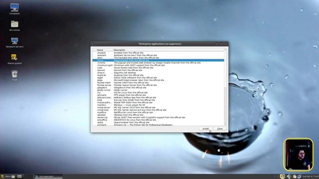
Task: Select the chrome row
Action: 159,63
